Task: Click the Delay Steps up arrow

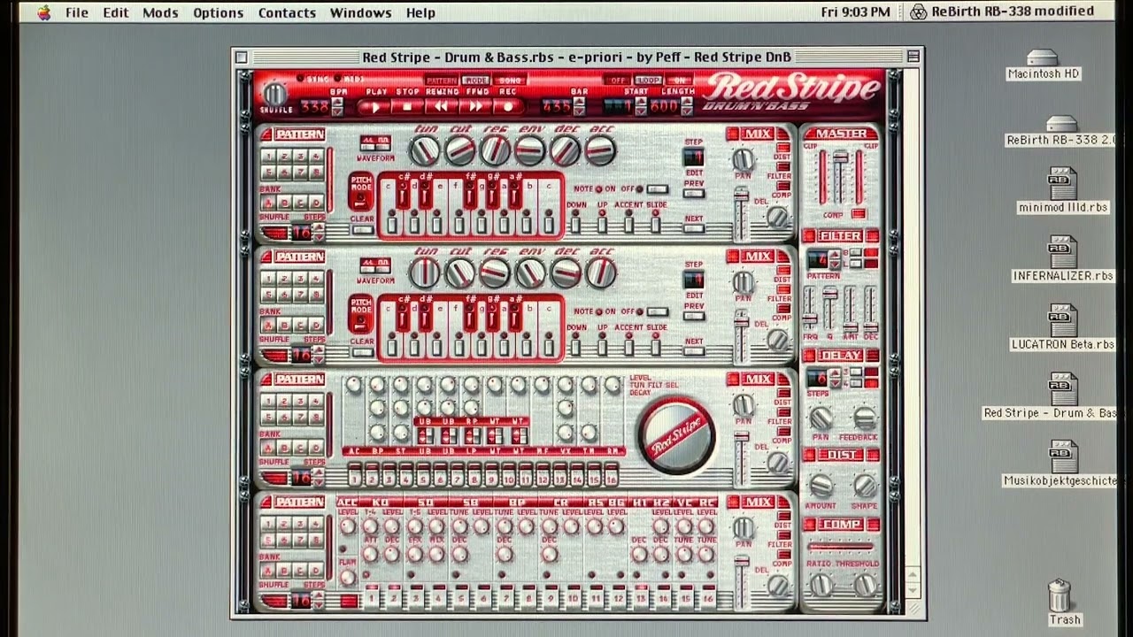Action: [834, 374]
